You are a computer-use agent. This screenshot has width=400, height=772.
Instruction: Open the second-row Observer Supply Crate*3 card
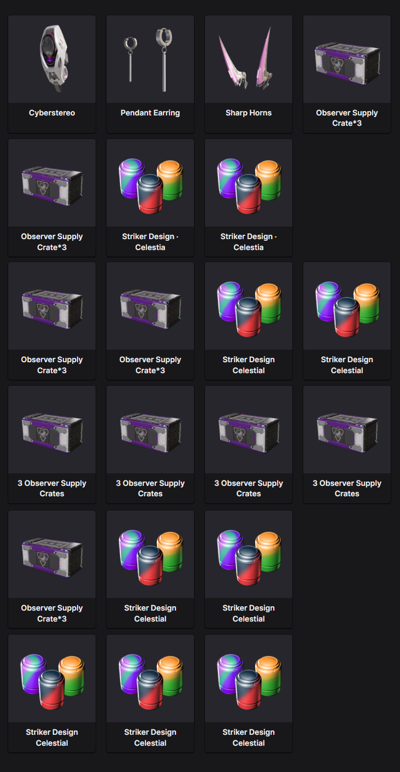click(52, 198)
